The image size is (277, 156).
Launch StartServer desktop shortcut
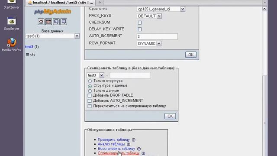point(12,4)
